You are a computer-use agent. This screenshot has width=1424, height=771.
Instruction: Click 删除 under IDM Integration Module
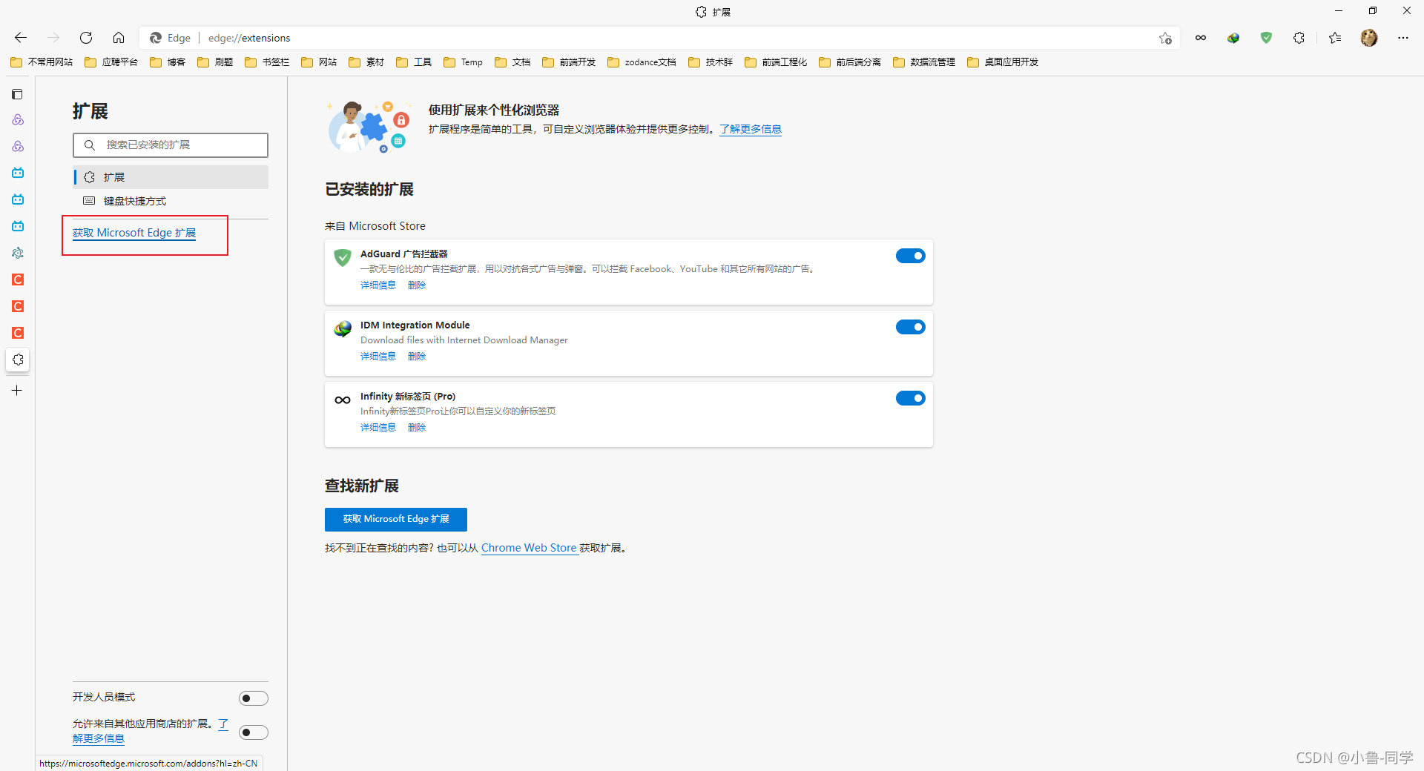[x=417, y=357]
